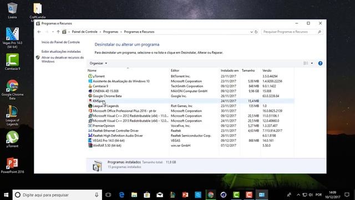Select VEGAS Pro 14.0 (64-bit) row
355x200 pixels.
(x=191, y=141)
